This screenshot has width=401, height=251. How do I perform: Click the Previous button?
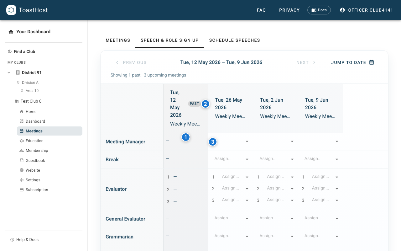coord(131,62)
